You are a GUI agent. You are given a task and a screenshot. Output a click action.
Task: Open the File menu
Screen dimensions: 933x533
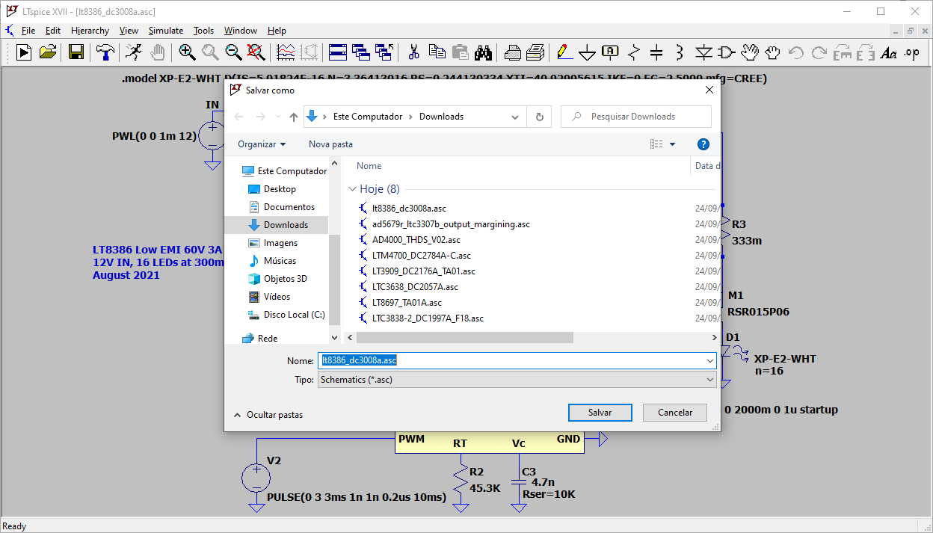(x=28, y=31)
